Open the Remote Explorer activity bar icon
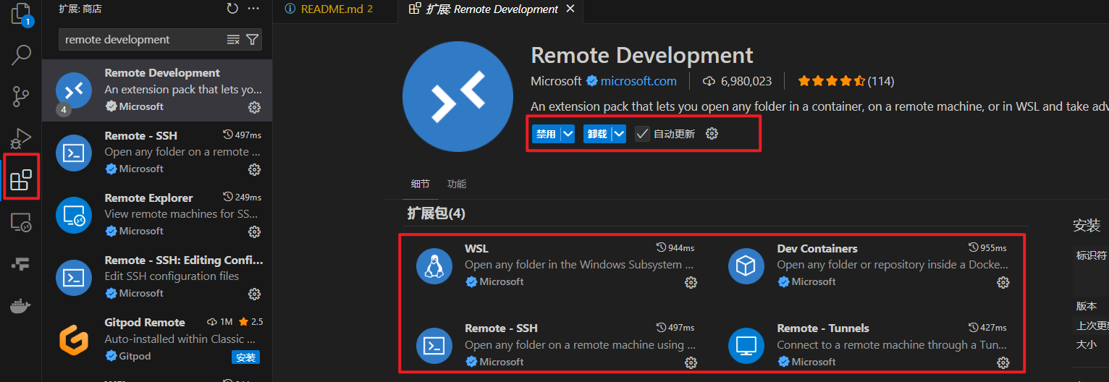The height and width of the screenshot is (382, 1109). [x=21, y=221]
